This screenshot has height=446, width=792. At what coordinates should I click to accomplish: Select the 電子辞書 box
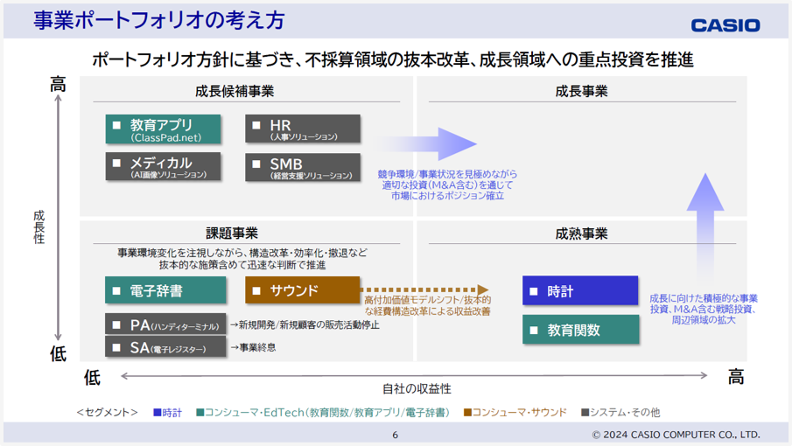point(165,290)
